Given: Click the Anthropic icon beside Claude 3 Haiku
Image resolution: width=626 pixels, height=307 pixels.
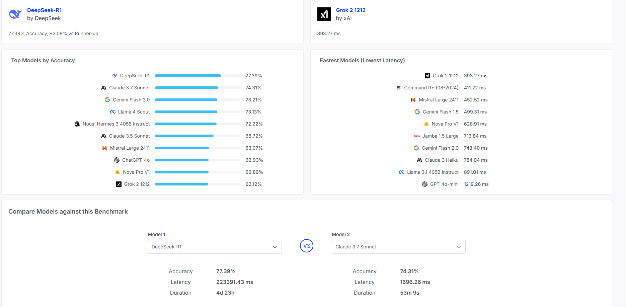Looking at the screenshot, I should point(419,160).
